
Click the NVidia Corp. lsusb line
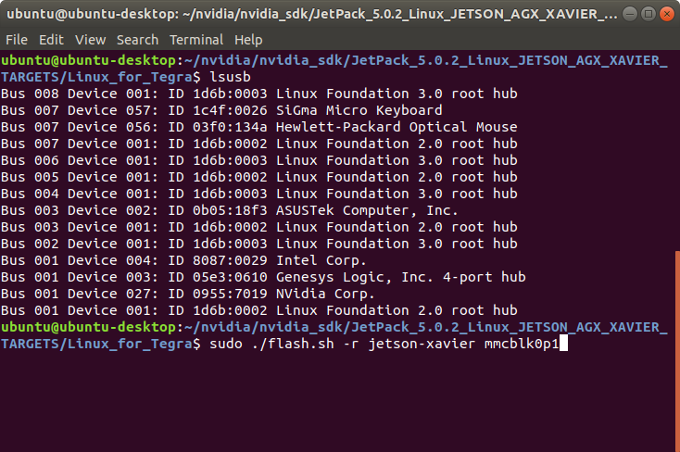(x=187, y=295)
